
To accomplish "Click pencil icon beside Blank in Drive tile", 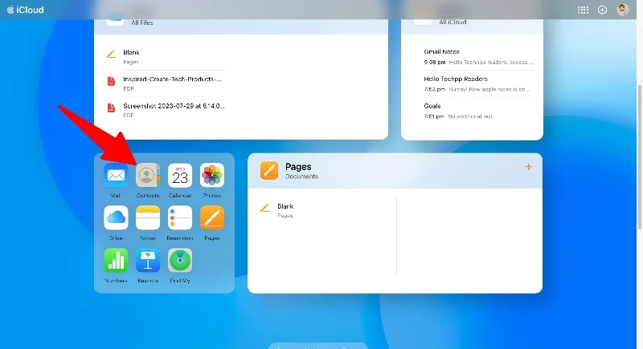I will coord(111,54).
